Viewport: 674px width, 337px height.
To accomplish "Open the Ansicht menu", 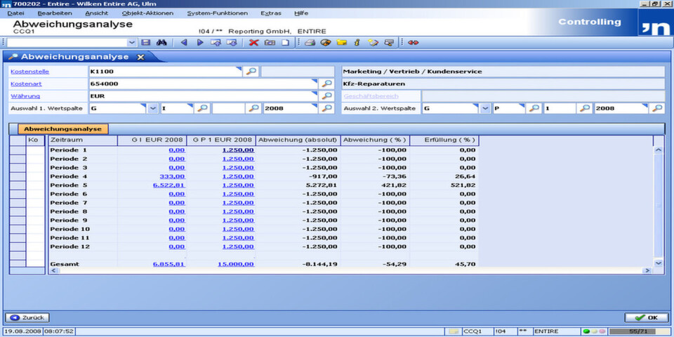I will coord(97,13).
